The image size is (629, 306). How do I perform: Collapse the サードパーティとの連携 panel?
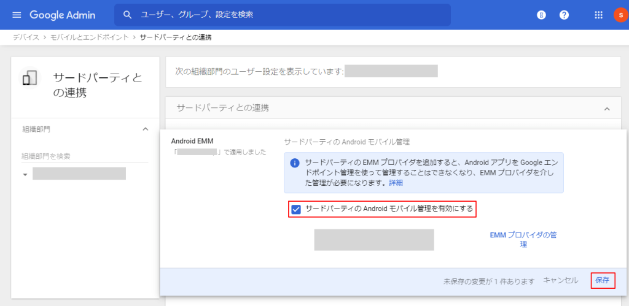coord(607,109)
